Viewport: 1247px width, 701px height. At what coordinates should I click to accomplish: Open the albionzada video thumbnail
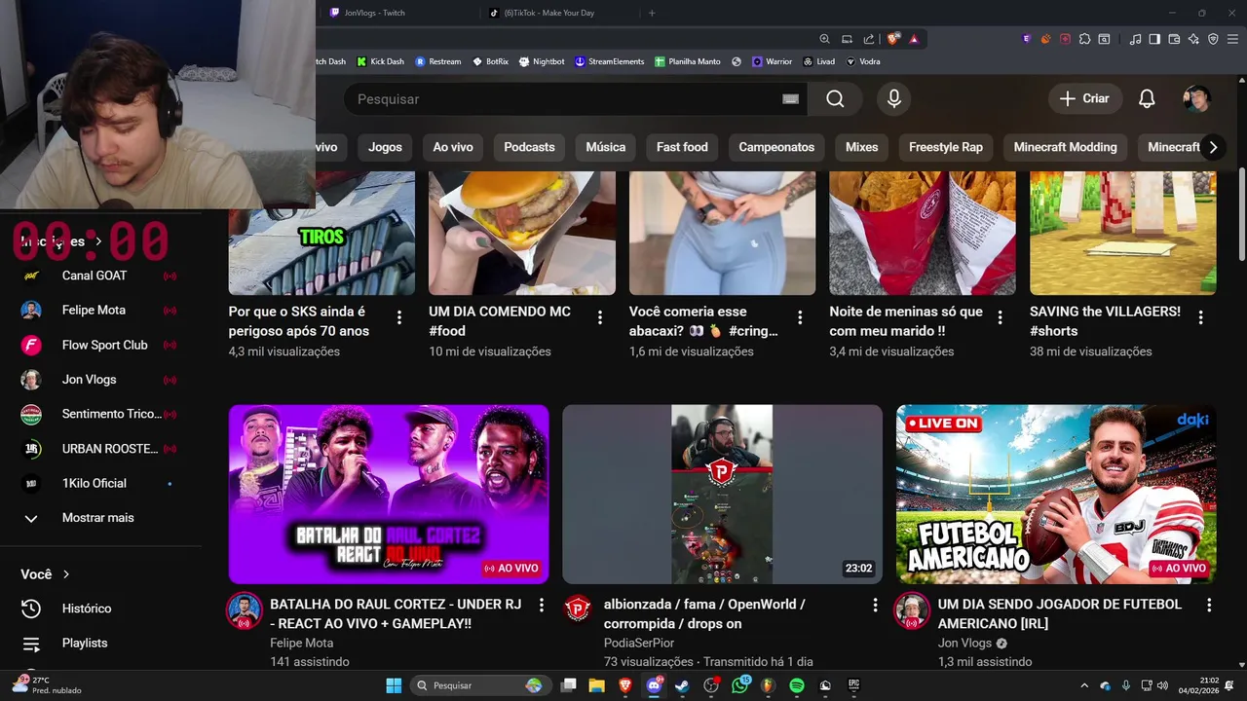click(x=722, y=495)
